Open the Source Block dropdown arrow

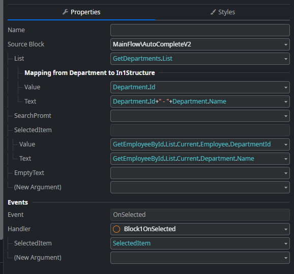point(286,44)
